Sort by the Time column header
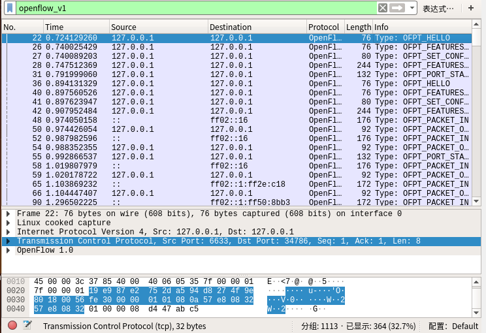 coord(76,27)
